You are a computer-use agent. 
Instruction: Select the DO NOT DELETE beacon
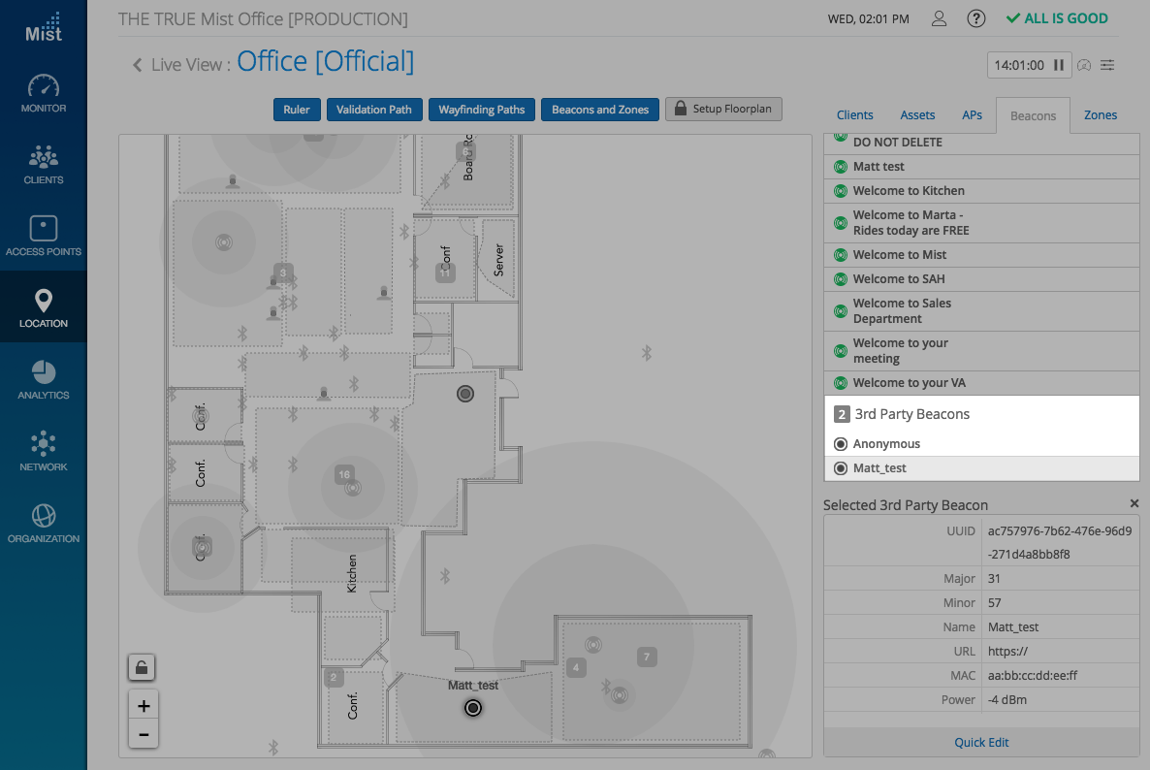(981, 143)
